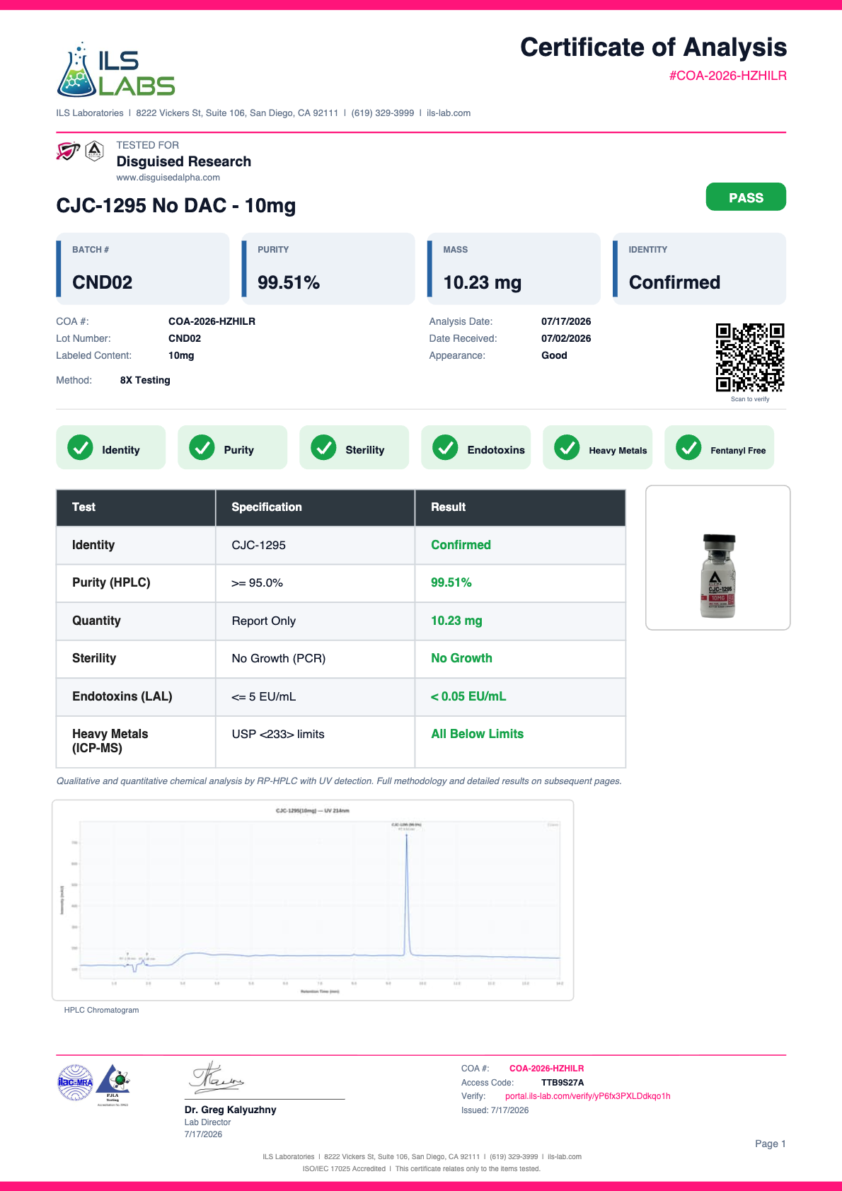Click the Disguised Research shield logo icon

point(68,151)
